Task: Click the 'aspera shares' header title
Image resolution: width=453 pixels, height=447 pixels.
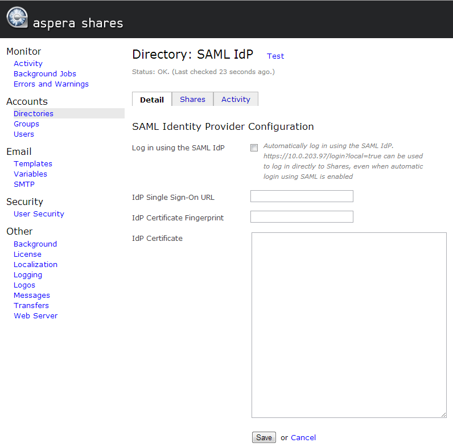Action: pos(78,23)
